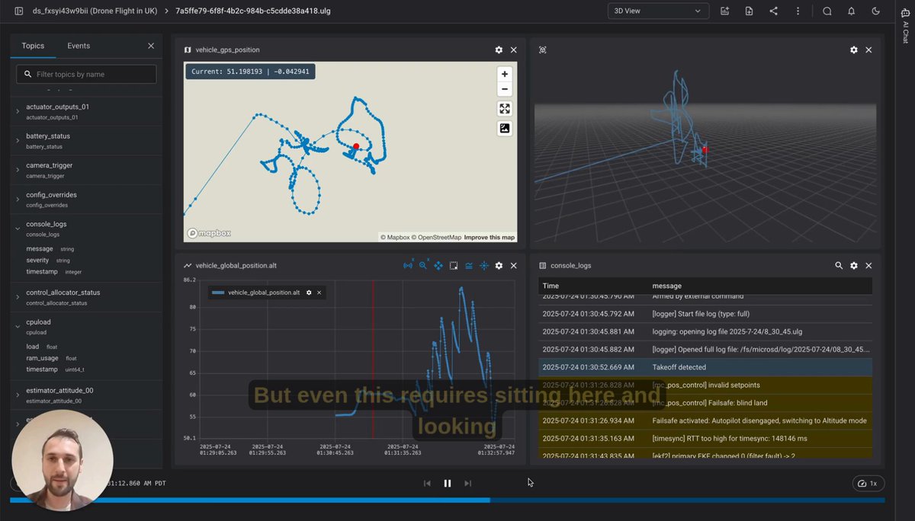Open the comments chat bubble icon

point(827,11)
